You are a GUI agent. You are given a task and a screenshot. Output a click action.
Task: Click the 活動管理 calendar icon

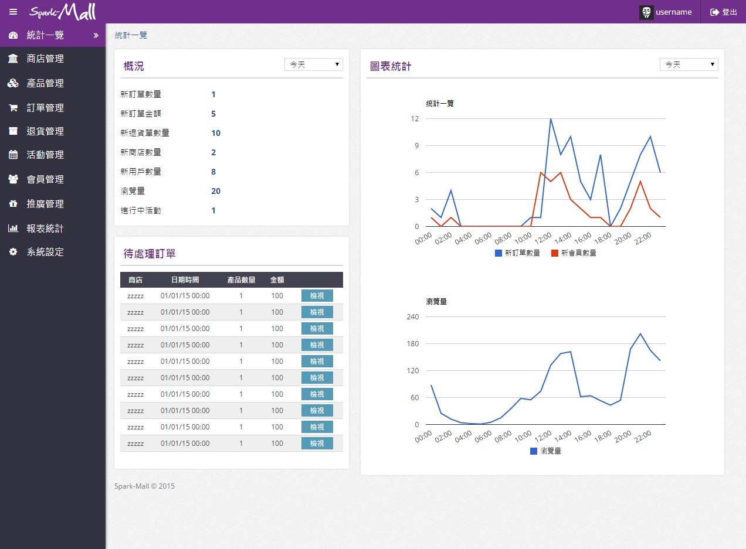tap(13, 155)
